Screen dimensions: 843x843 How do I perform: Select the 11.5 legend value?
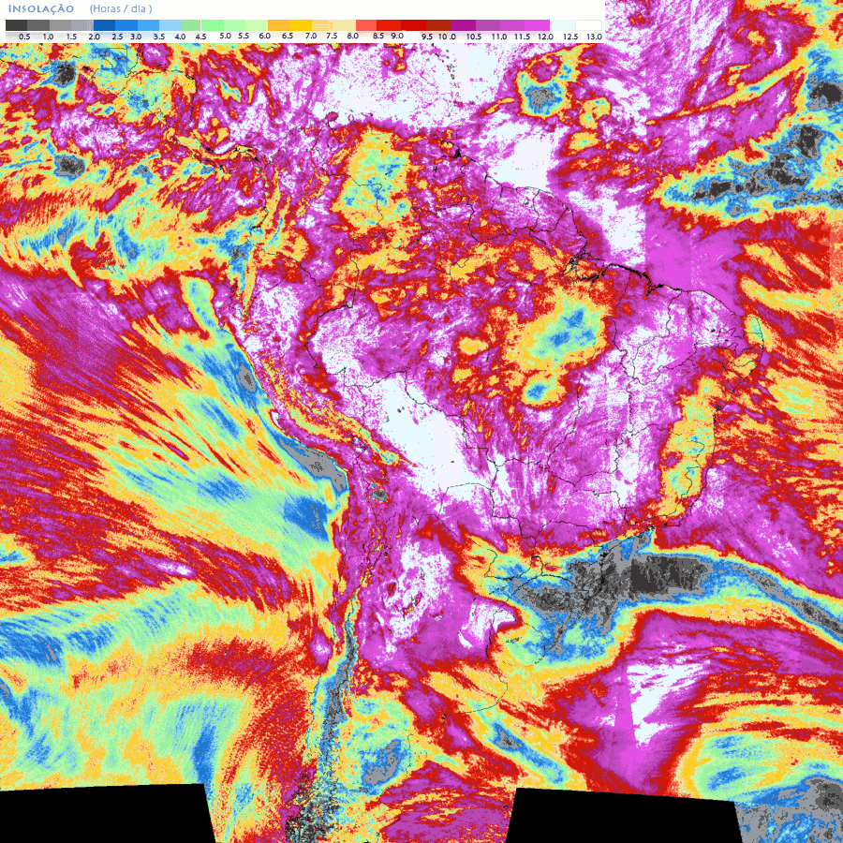522,37
